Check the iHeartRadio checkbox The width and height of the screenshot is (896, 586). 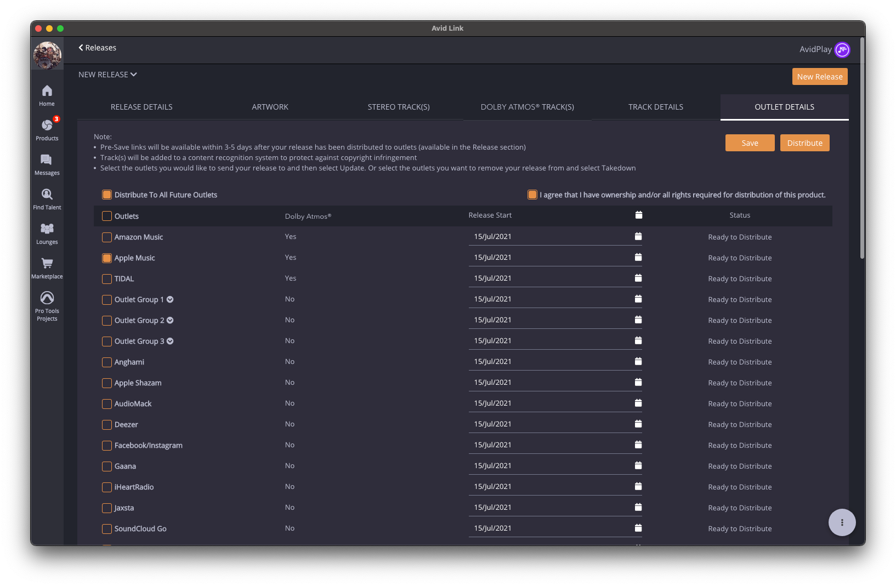tap(107, 487)
